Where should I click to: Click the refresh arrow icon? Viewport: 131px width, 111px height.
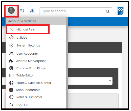coord(22,11)
